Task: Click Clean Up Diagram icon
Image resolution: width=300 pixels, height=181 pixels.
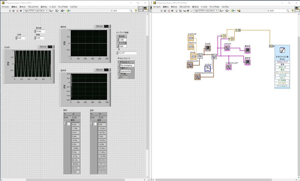Action: coord(238,11)
